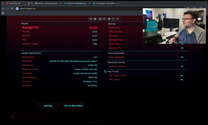Switch to the 2 Gamers 1 GPU tab

105,3
